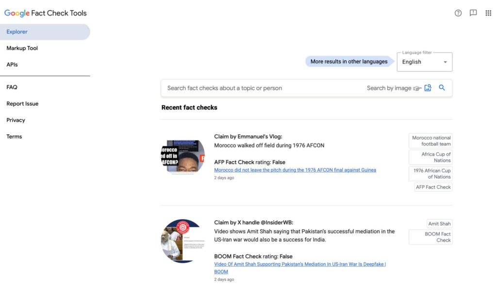Click the search fact checks input field
The image size is (497, 285).
[262, 88]
